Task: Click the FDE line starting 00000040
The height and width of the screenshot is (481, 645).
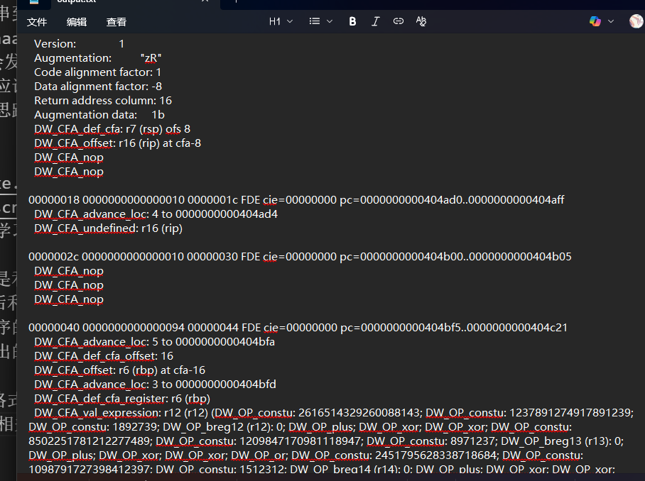Action: point(298,328)
